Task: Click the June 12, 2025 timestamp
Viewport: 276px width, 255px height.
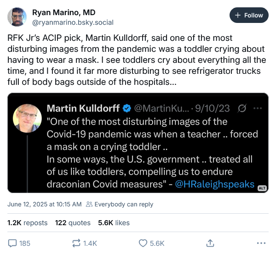Action: pos(45,204)
